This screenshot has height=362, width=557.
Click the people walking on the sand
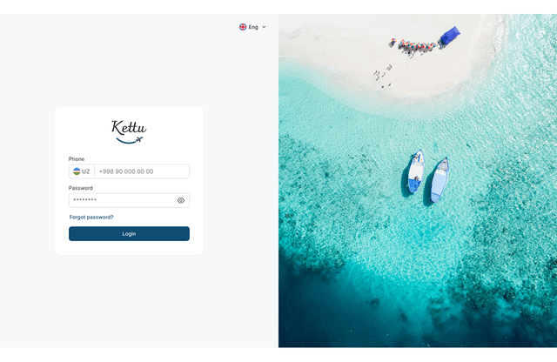pyautogui.click(x=383, y=76)
